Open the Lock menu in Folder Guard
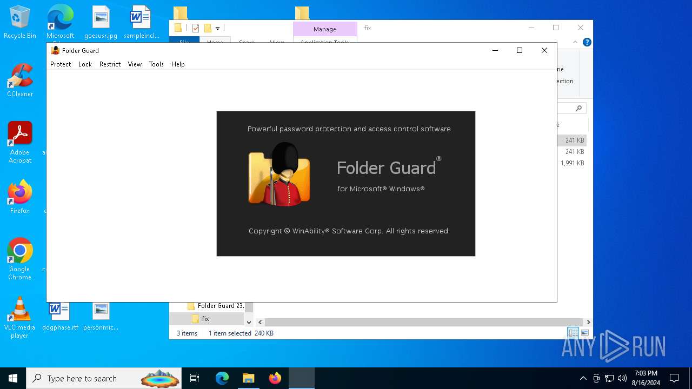 point(85,64)
